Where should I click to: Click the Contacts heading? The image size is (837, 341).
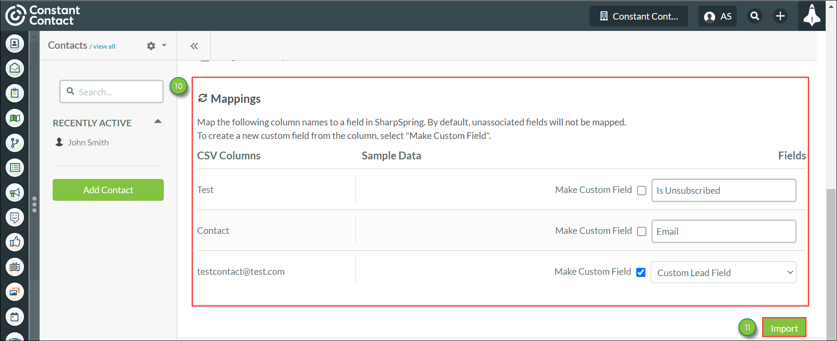(x=67, y=45)
